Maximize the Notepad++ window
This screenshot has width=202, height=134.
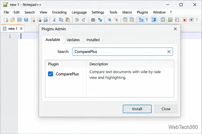click(181, 5)
